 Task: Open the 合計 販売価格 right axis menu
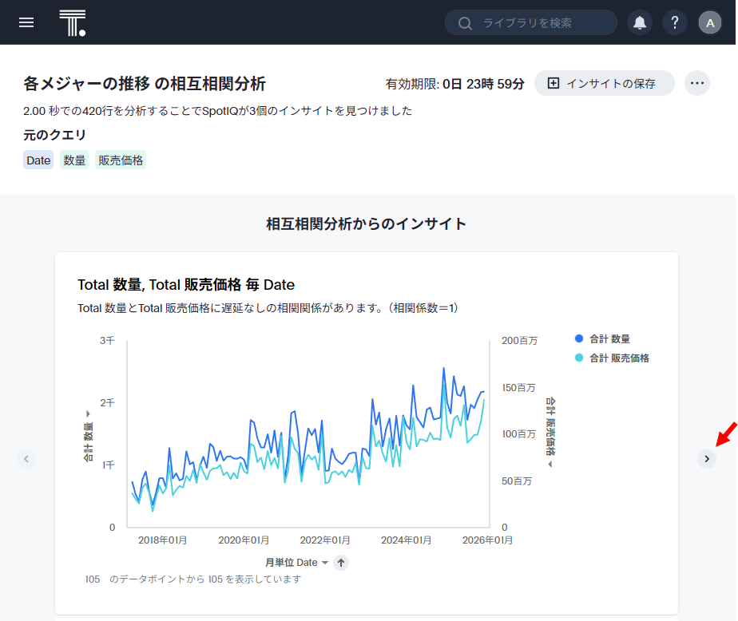click(x=550, y=431)
